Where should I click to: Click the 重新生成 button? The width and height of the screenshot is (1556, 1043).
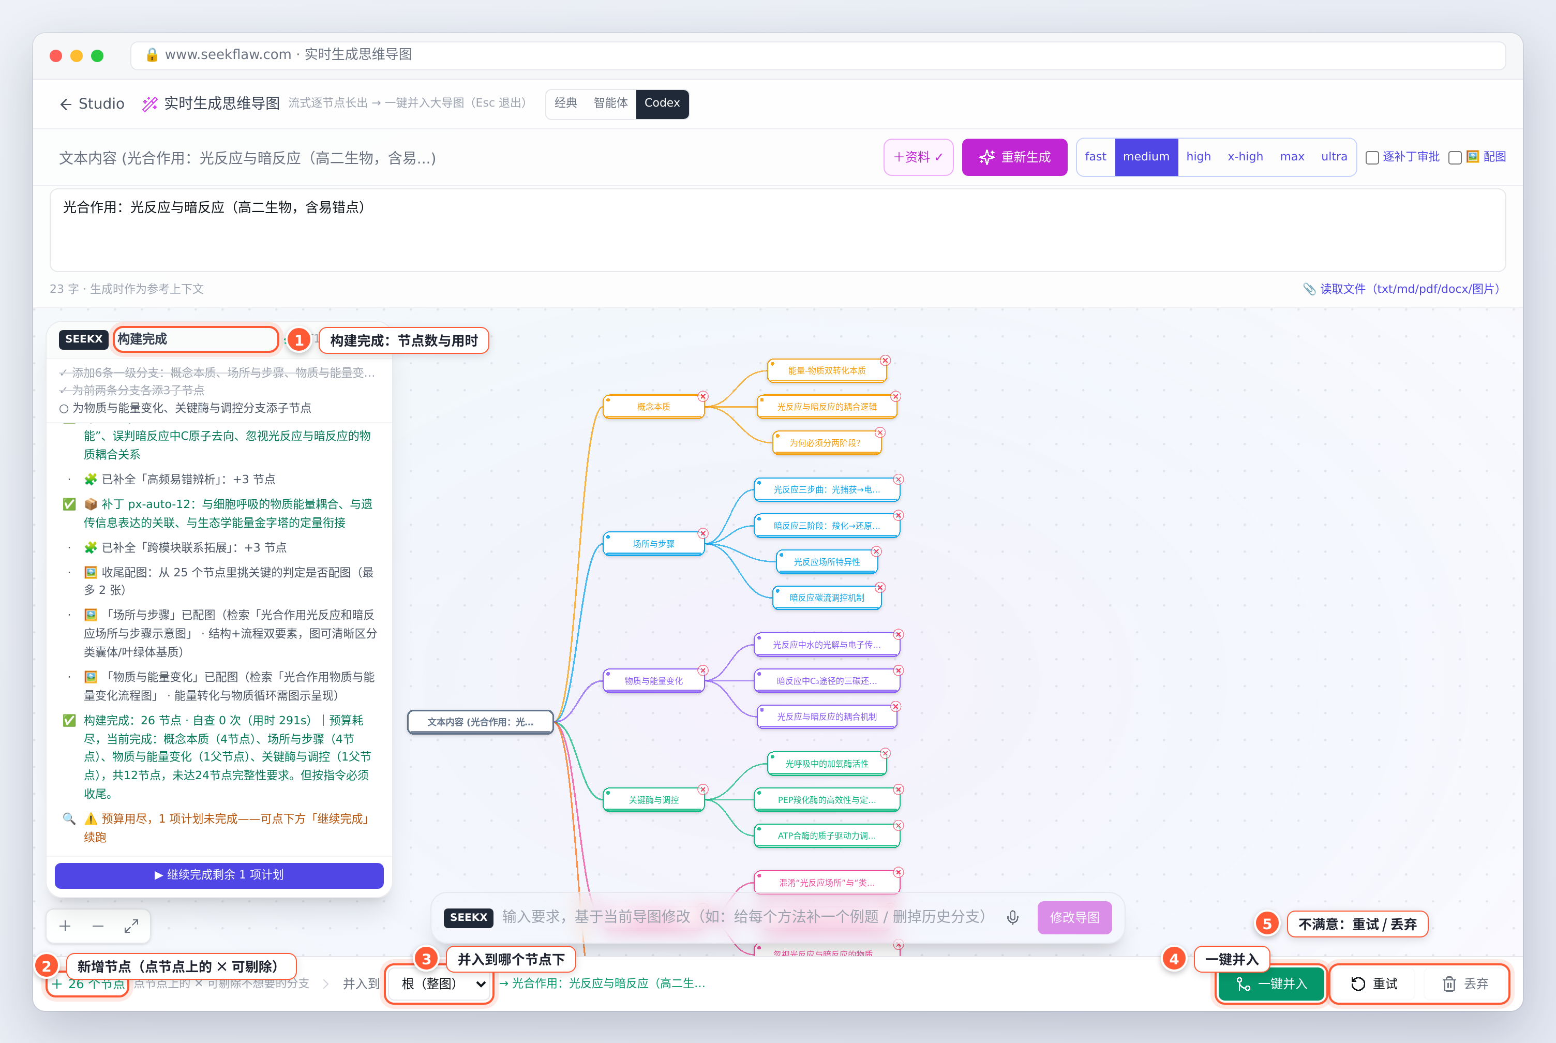tap(1014, 157)
